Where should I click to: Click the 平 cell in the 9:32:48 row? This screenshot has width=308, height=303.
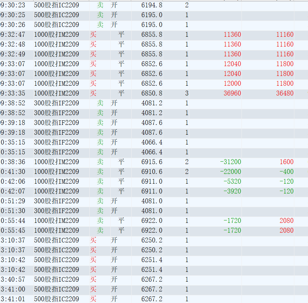click(x=121, y=44)
